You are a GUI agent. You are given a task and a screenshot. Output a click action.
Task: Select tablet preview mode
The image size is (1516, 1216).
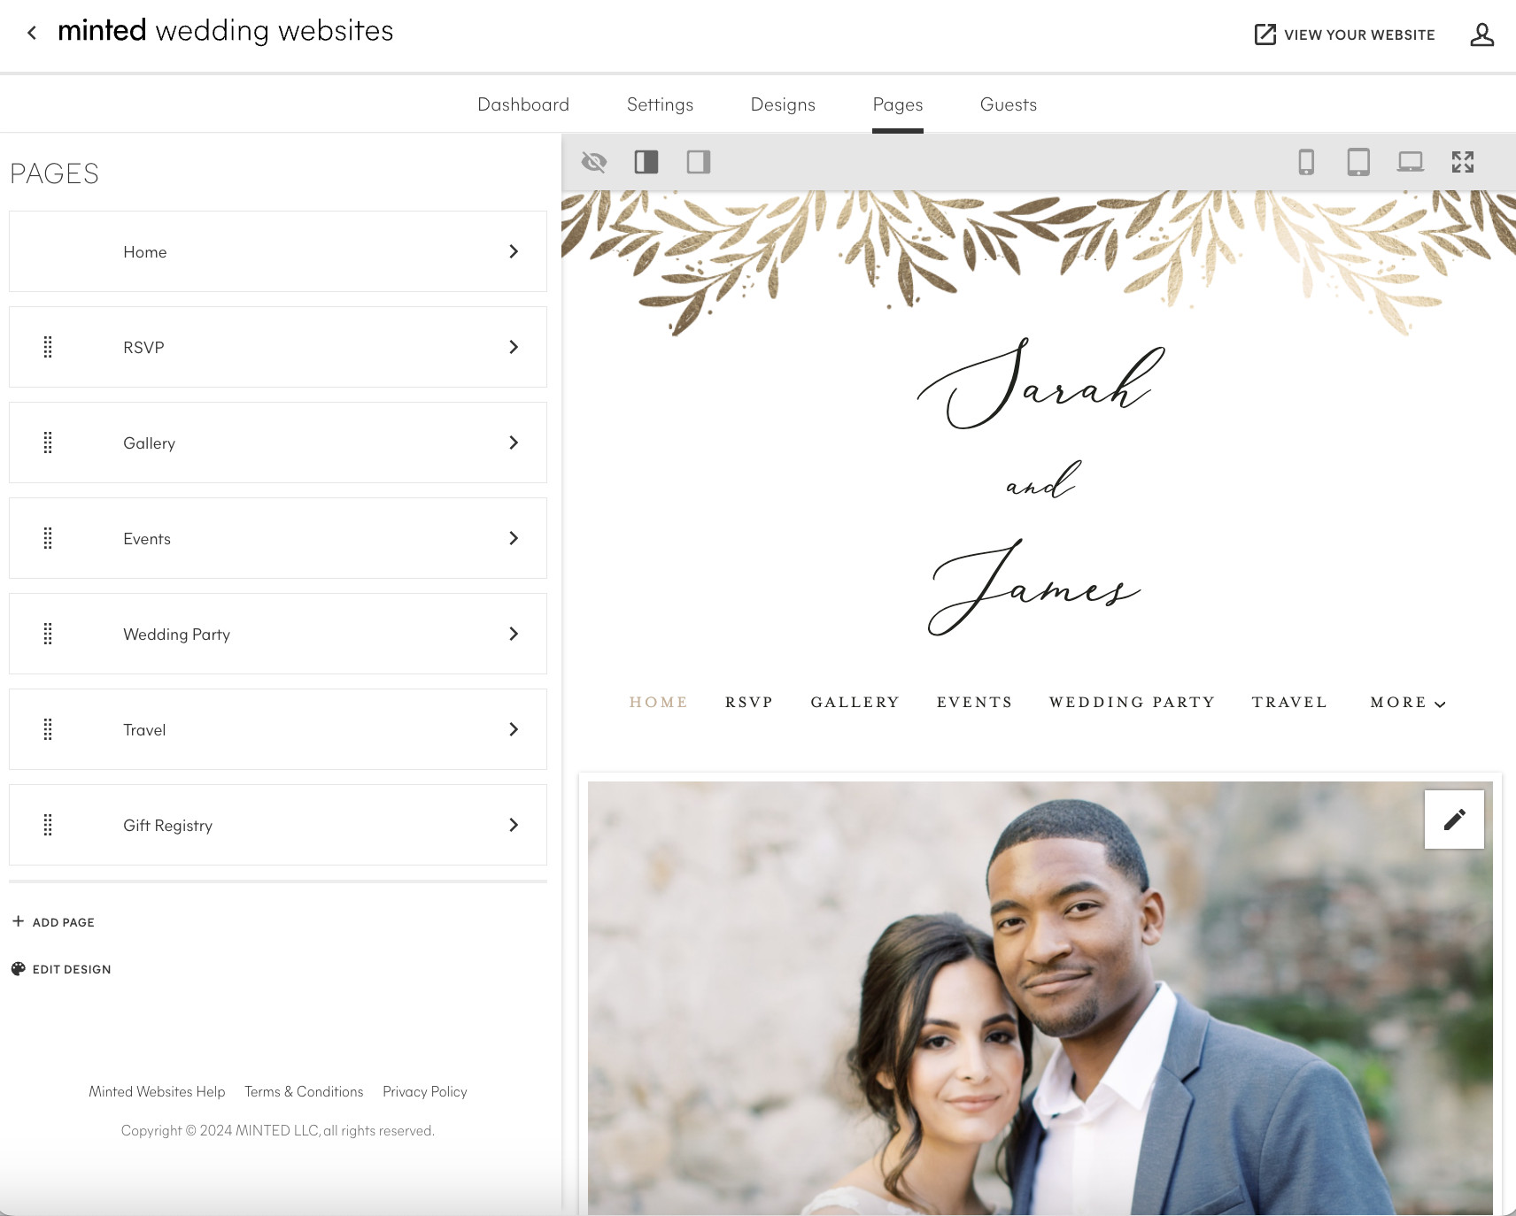[1358, 162]
